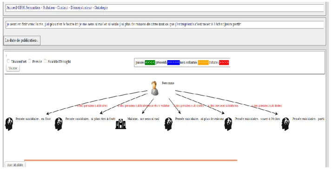332x169 pixels.
Task: Click 'Malaise. me sens si mal' label
Action: click(x=143, y=119)
